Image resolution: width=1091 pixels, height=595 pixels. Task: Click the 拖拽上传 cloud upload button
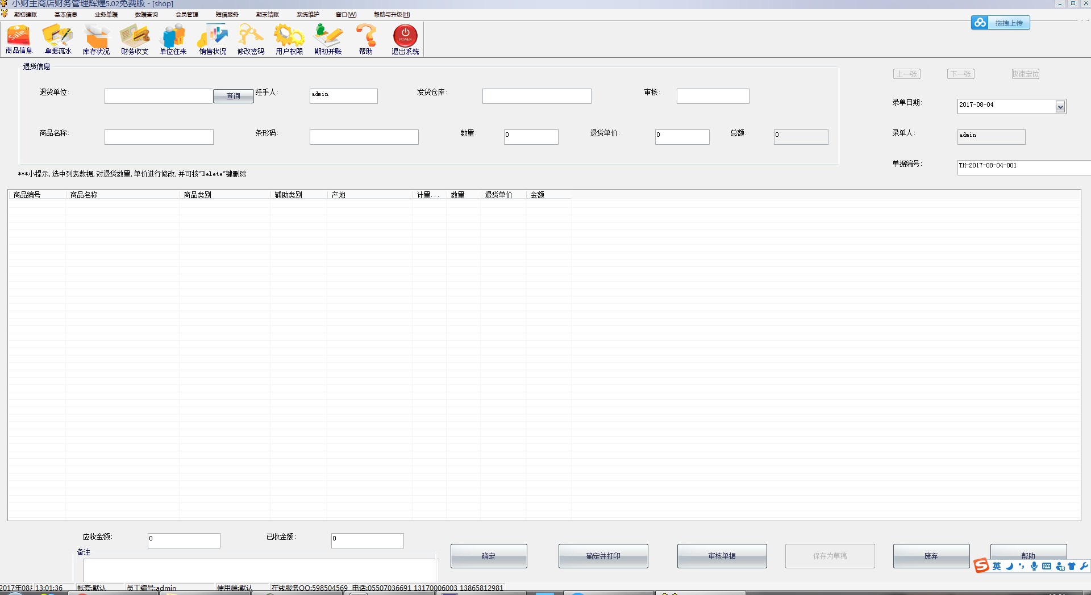click(1000, 23)
